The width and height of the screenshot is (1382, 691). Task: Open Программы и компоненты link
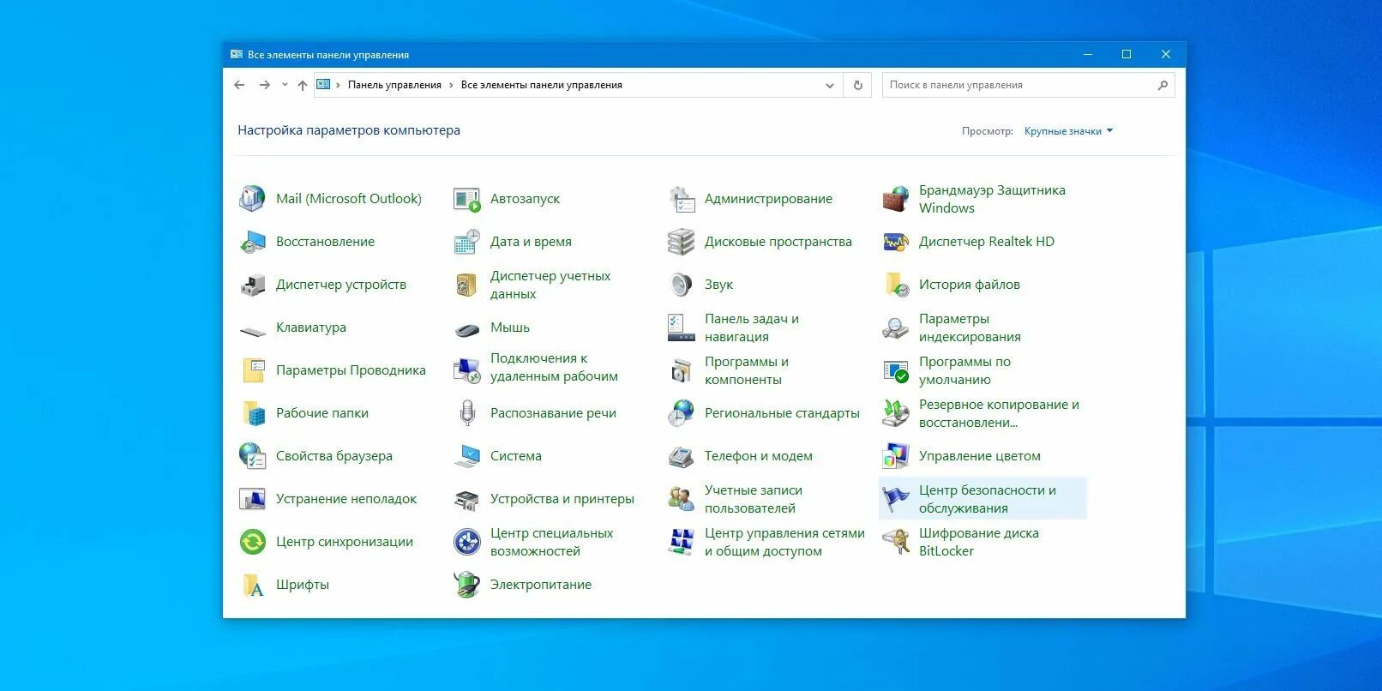click(747, 370)
